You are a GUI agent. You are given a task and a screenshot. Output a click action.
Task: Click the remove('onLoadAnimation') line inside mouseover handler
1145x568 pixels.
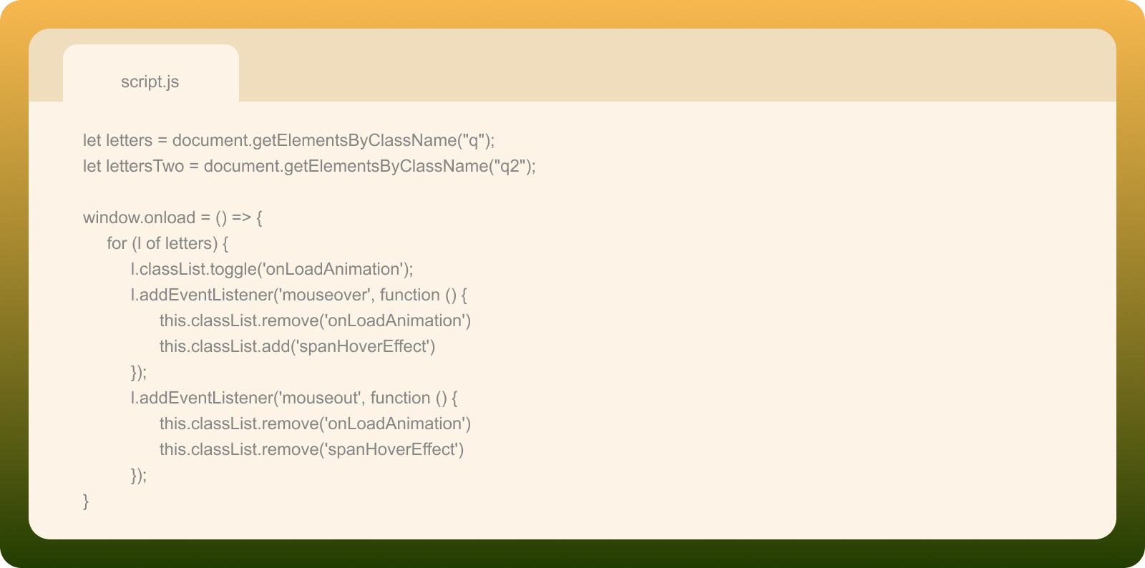click(x=315, y=320)
